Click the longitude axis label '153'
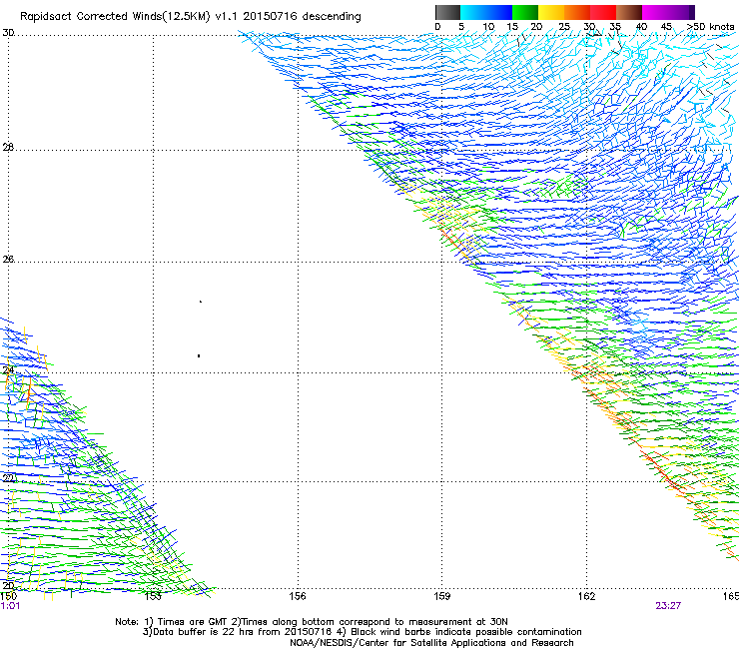 pyautogui.click(x=153, y=596)
